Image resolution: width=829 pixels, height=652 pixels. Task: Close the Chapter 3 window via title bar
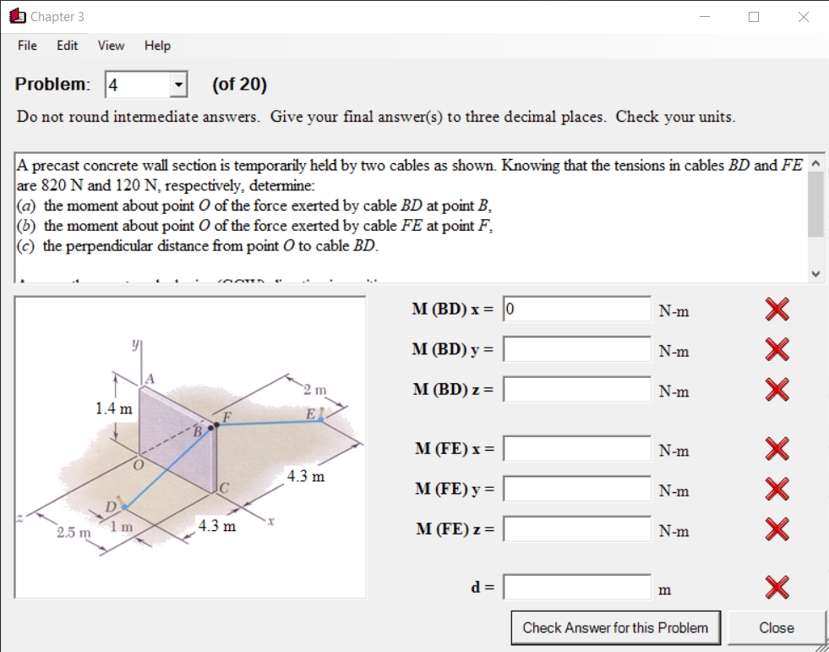click(x=803, y=17)
